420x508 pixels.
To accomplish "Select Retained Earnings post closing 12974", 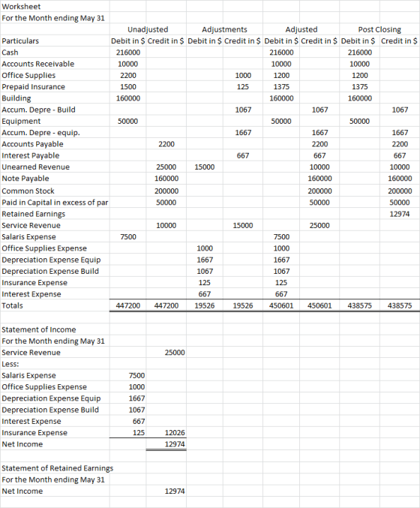I will click(x=400, y=214).
